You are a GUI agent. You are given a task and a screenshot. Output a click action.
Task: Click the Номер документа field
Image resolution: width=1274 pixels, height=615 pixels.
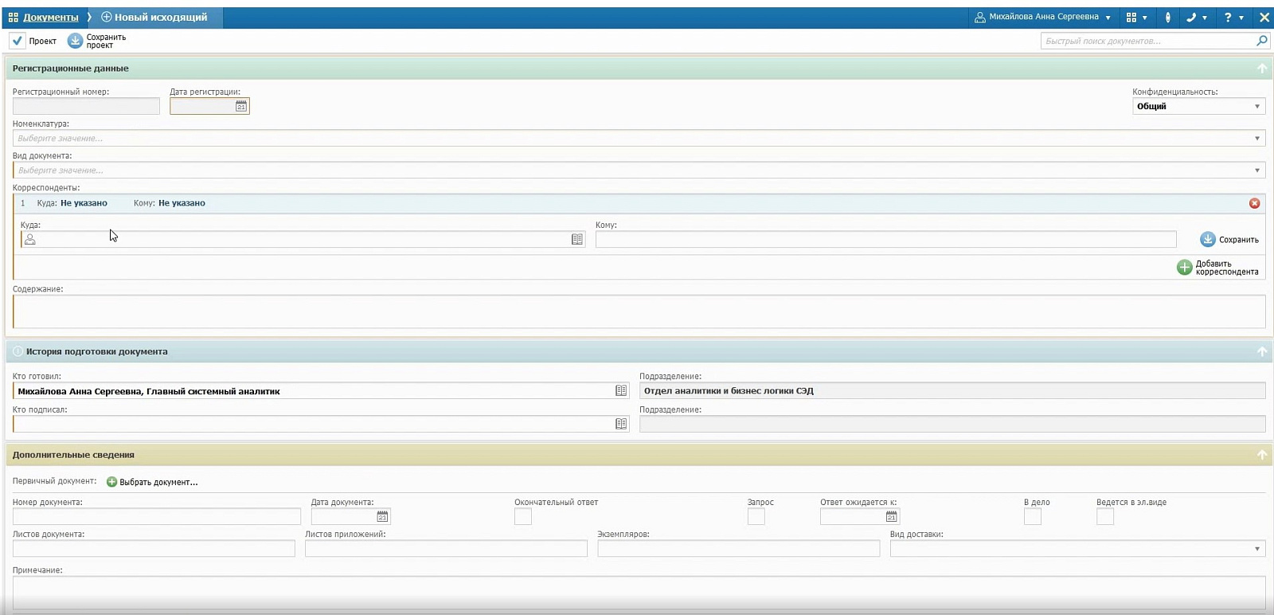pyautogui.click(x=157, y=516)
